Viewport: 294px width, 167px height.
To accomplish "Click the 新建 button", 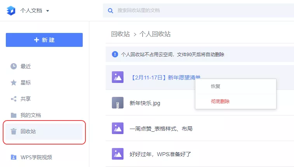I will pos(44,40).
